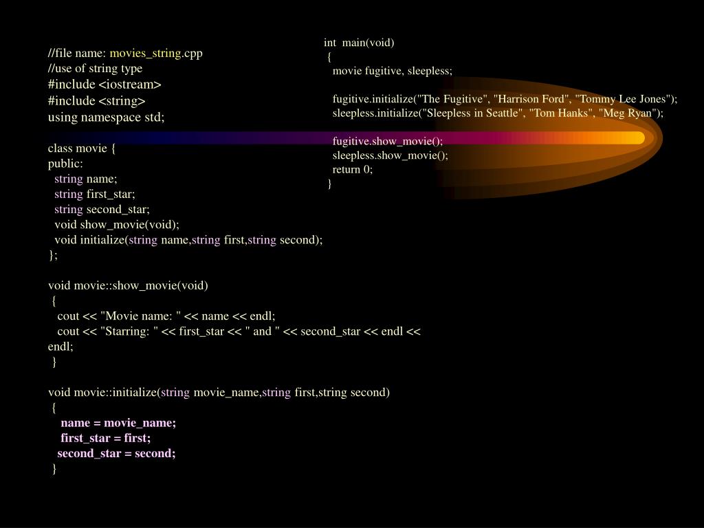The width and height of the screenshot is (704, 528).
Task: Click the wrapped "endl;" line
Action: coord(60,346)
